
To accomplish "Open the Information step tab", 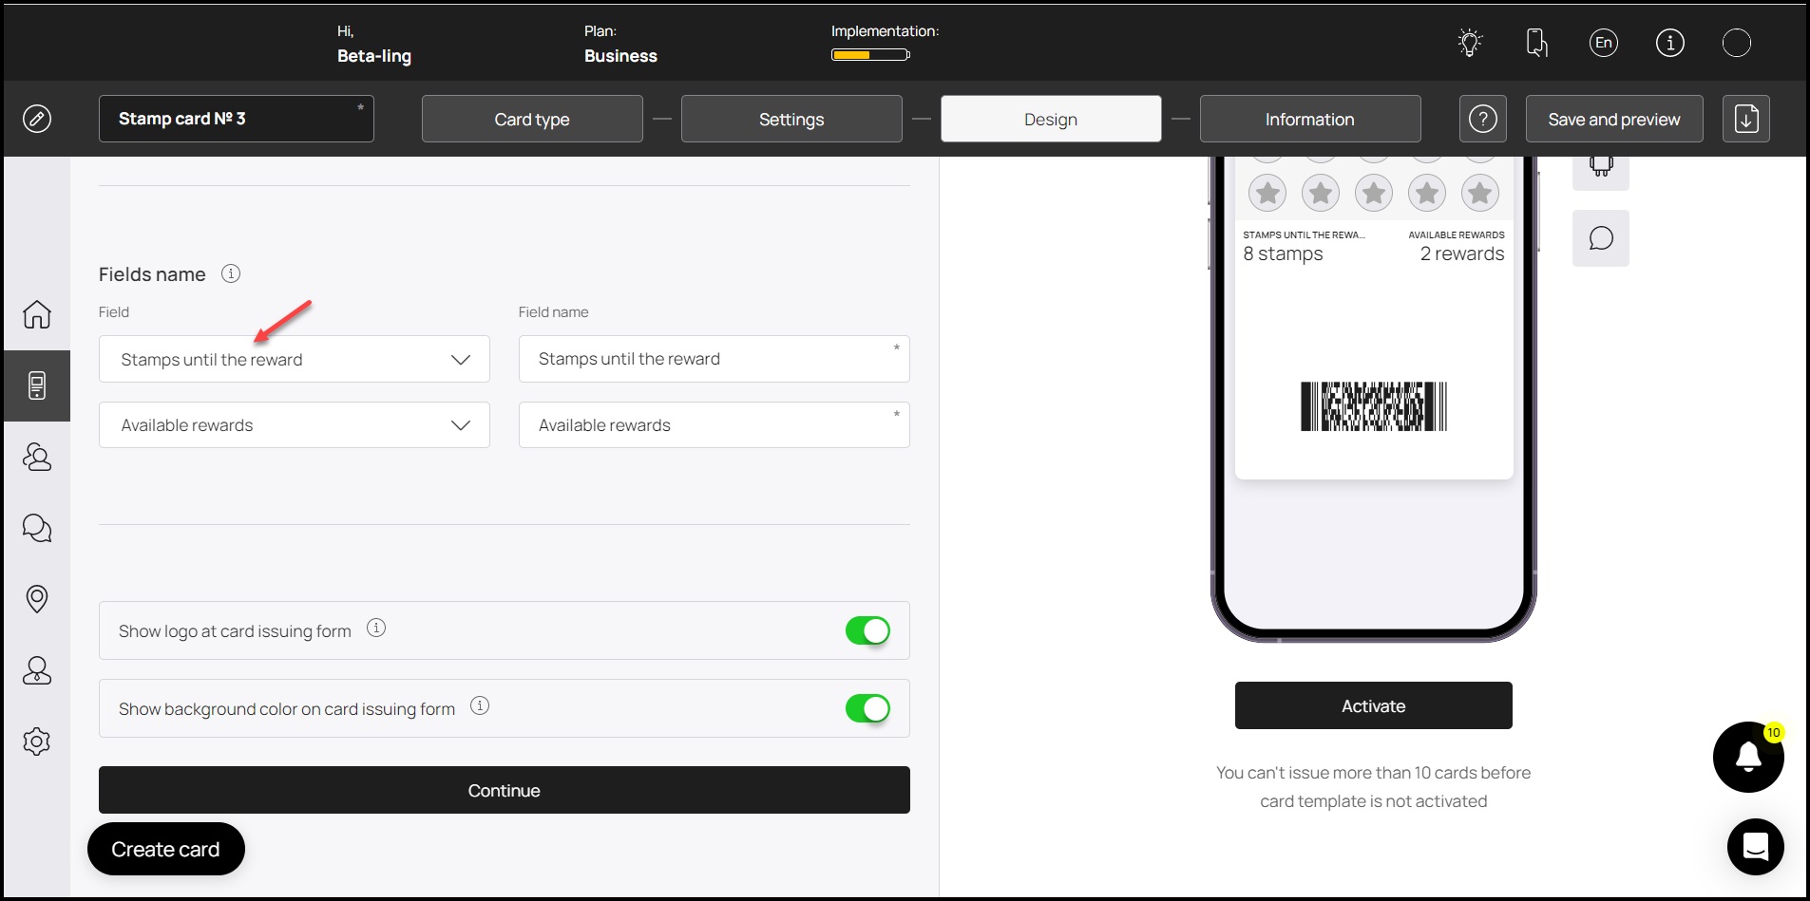I will coord(1310,119).
